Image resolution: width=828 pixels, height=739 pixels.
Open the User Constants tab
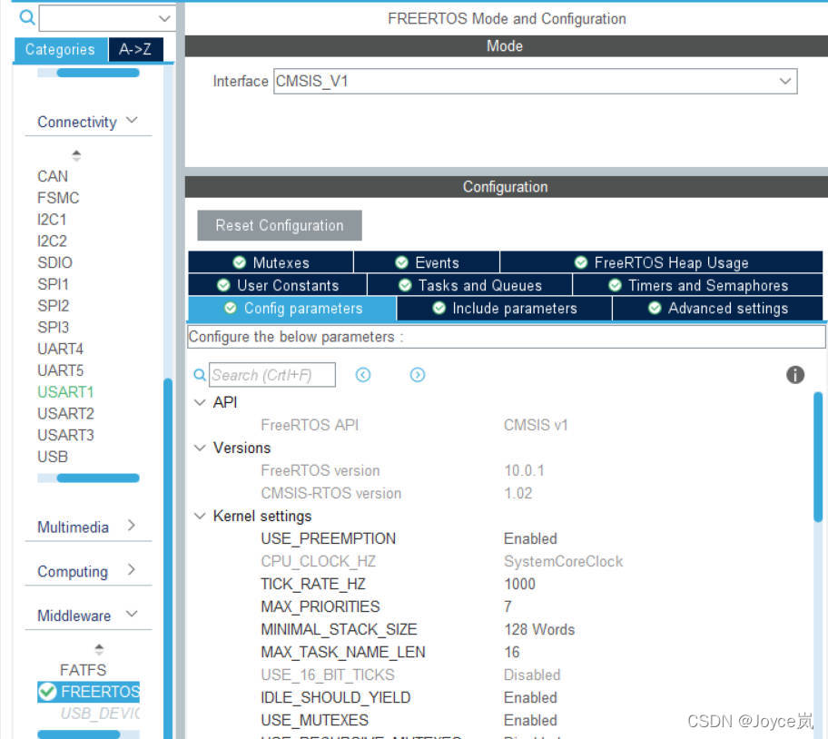278,285
